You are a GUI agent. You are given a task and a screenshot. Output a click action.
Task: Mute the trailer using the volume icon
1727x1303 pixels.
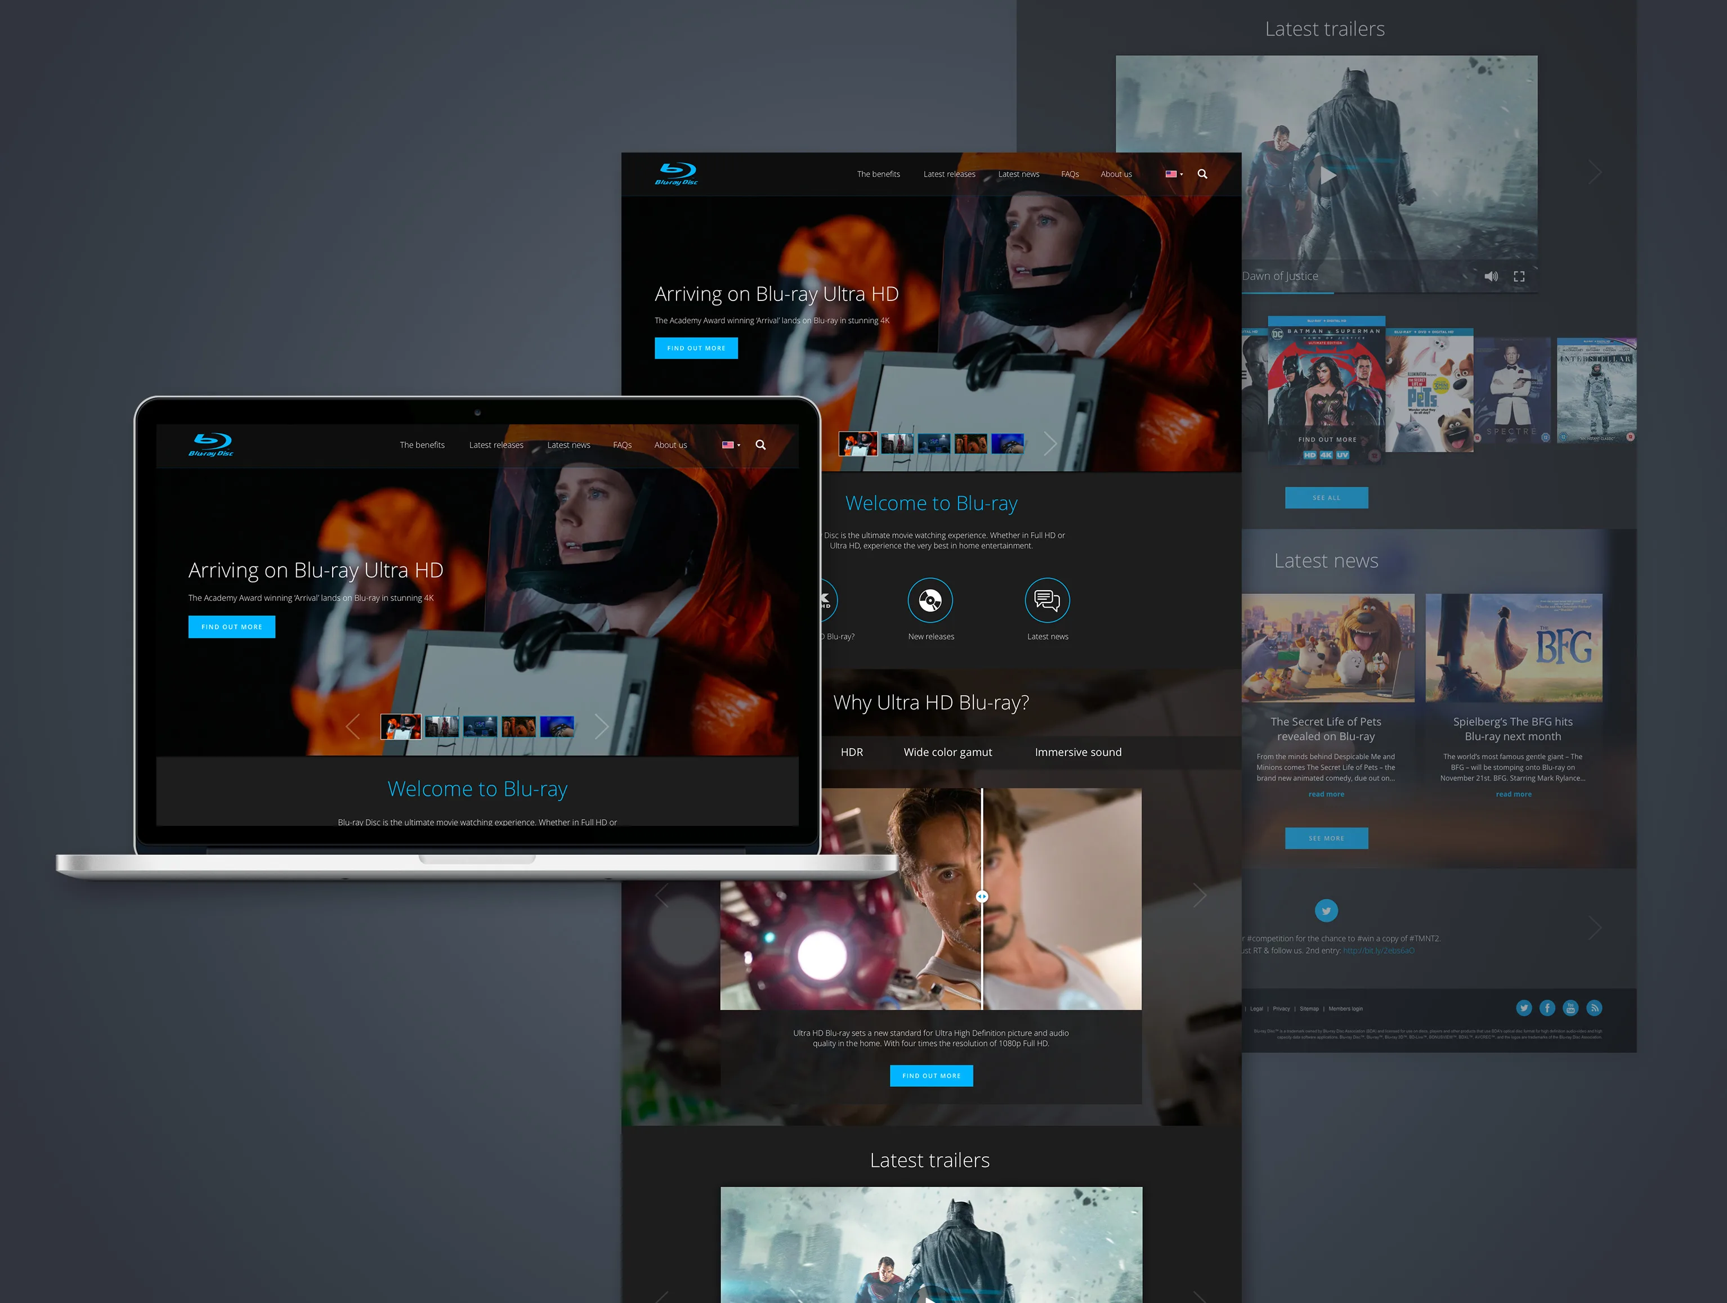click(1491, 276)
